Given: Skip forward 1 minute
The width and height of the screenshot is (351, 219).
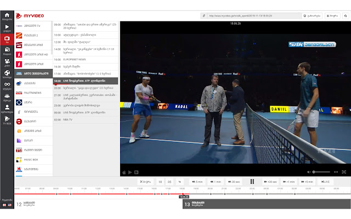Looking at the screenshot, I should point(289,182).
